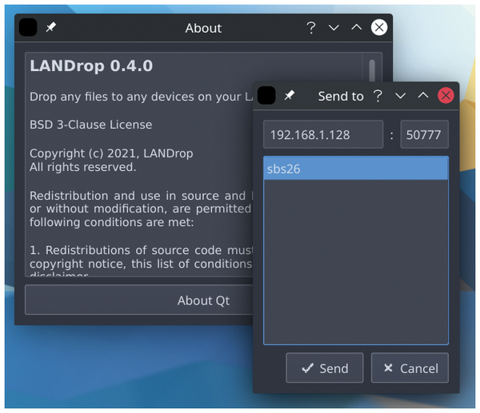Focus the IP address field 192.168.1.128
This screenshot has height=413, width=480.
[323, 134]
